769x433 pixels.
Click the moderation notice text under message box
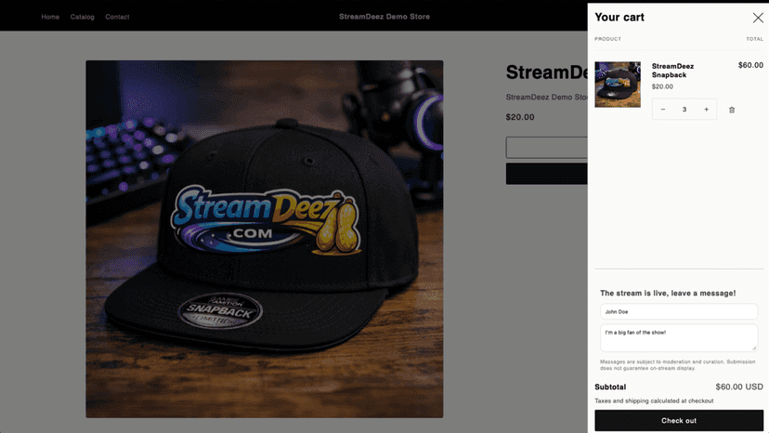tap(677, 365)
